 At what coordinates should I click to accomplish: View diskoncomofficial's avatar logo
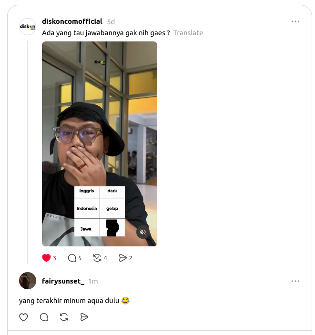click(x=28, y=27)
